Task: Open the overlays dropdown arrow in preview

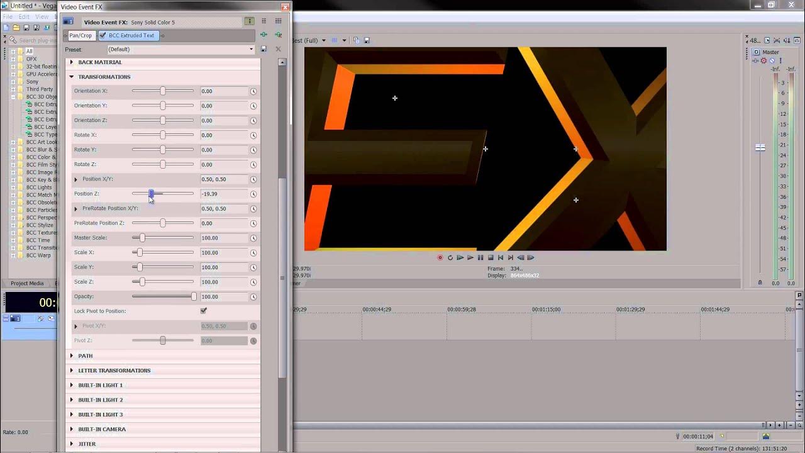Action: pos(344,40)
